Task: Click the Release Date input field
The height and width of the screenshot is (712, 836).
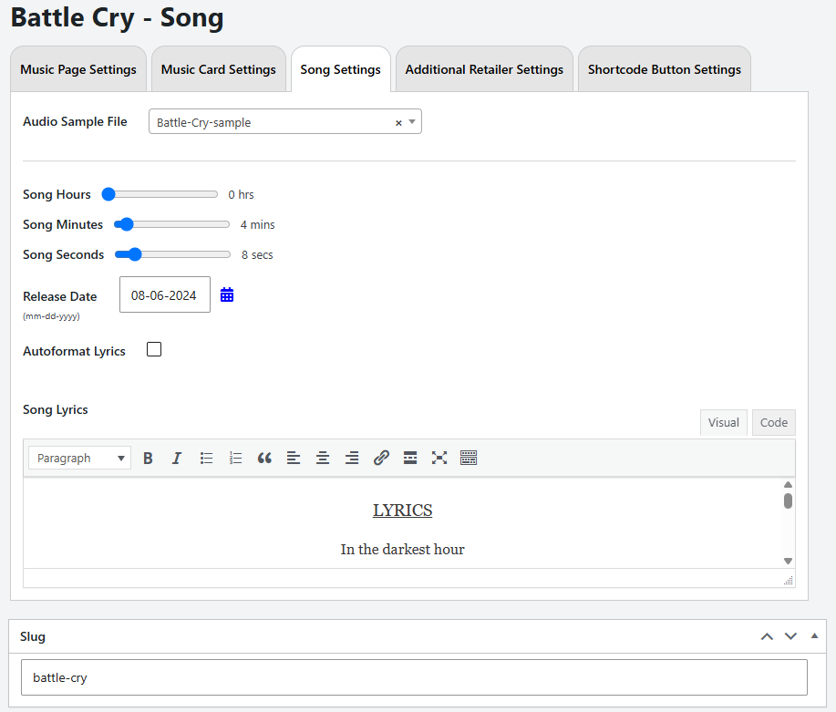Action: tap(165, 294)
